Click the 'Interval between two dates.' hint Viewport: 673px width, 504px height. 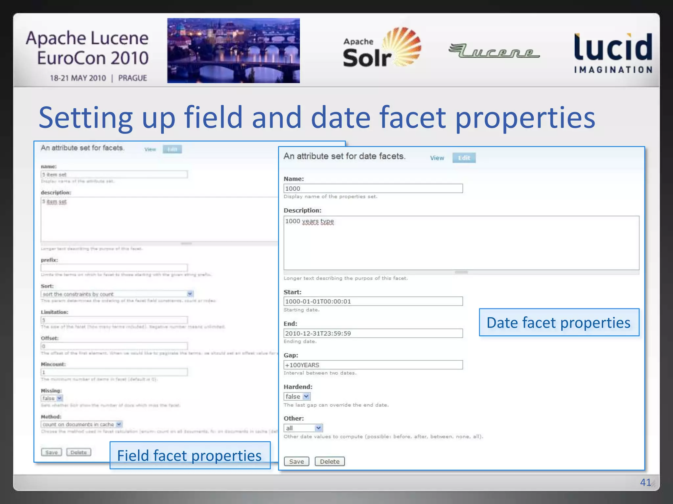[320, 373]
